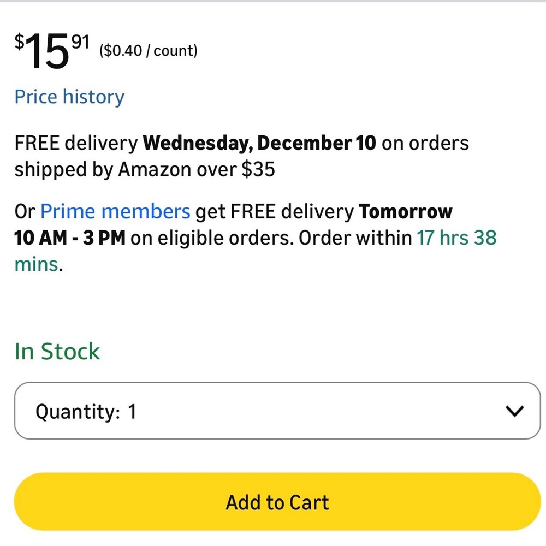Open Prime membership details
Image resolution: width=546 pixels, height=546 pixels.
pos(116,211)
